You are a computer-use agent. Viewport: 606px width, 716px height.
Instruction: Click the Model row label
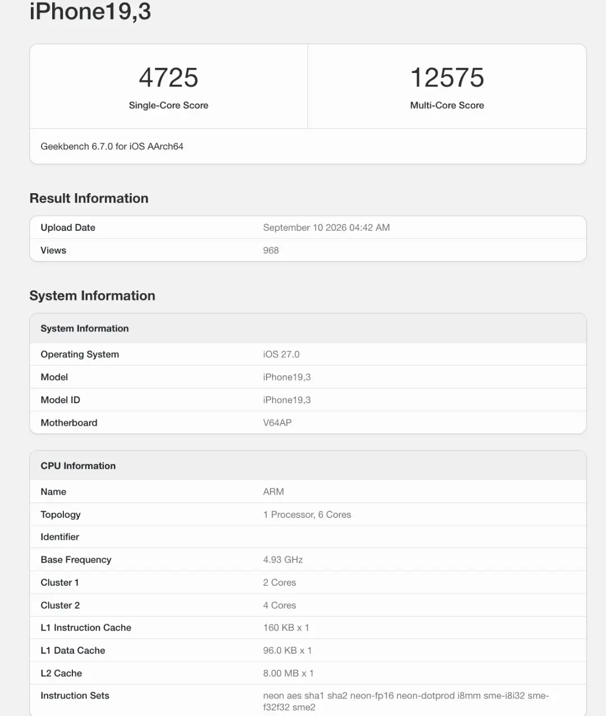coord(54,377)
